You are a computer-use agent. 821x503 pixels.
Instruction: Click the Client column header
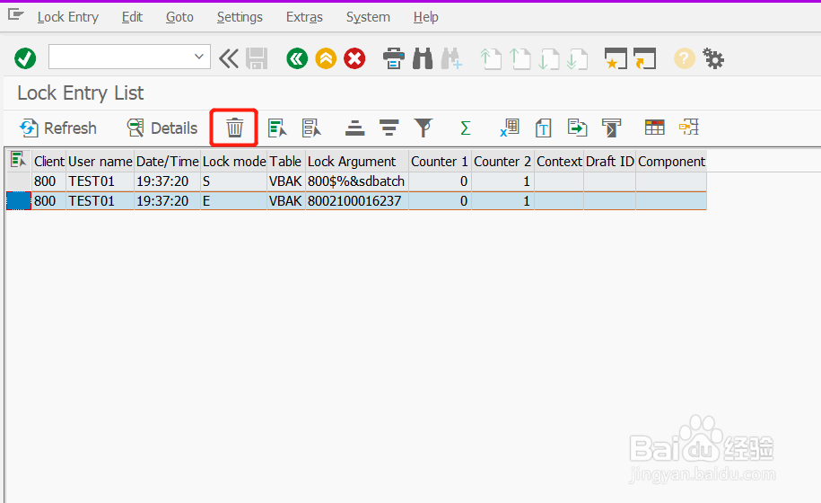(48, 162)
